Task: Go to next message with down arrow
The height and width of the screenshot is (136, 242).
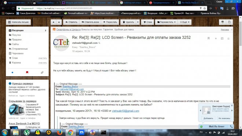Action: (59, 22)
